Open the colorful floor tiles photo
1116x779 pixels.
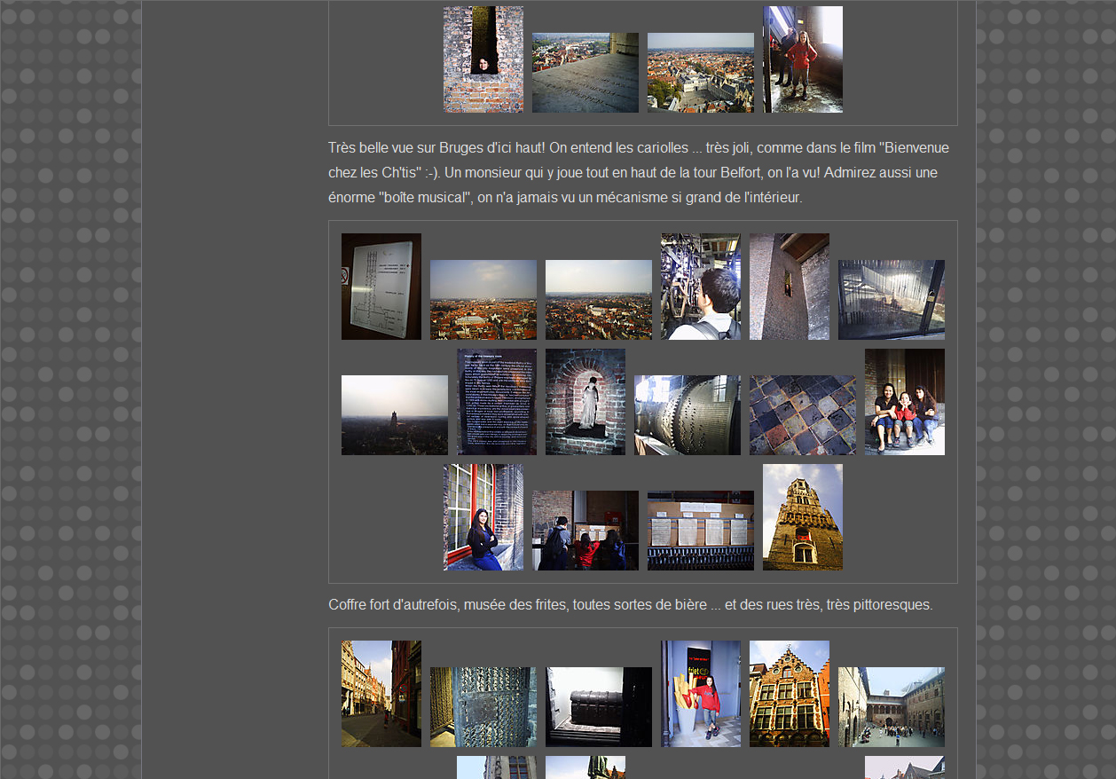coord(802,415)
